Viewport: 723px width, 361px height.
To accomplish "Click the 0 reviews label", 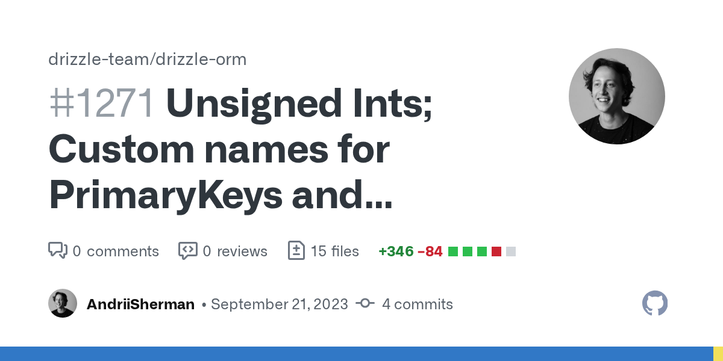I will pyautogui.click(x=235, y=251).
